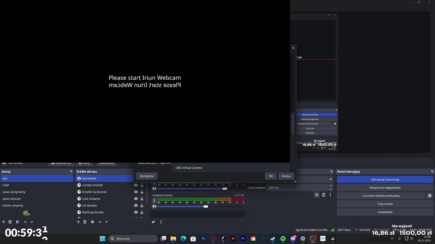Cancel properties dialog with Anuluj

(x=286, y=176)
